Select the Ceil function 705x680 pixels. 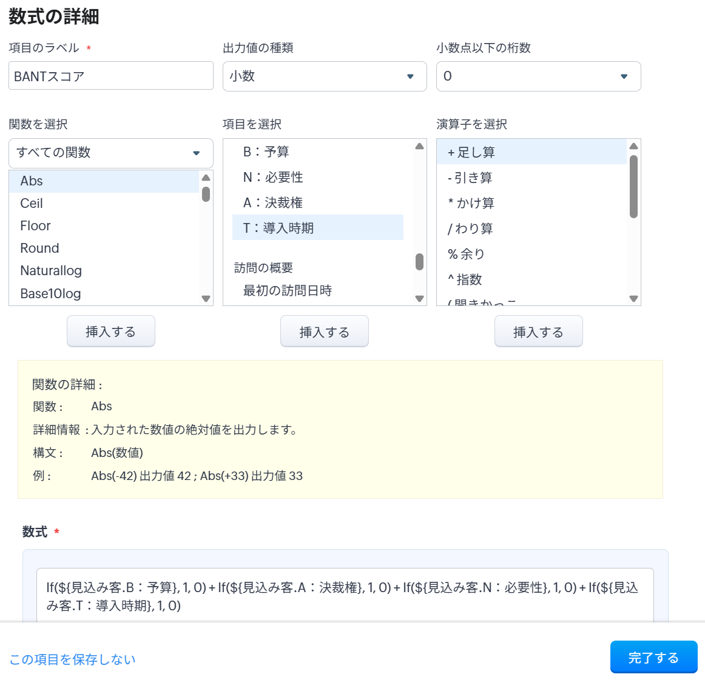click(x=32, y=204)
